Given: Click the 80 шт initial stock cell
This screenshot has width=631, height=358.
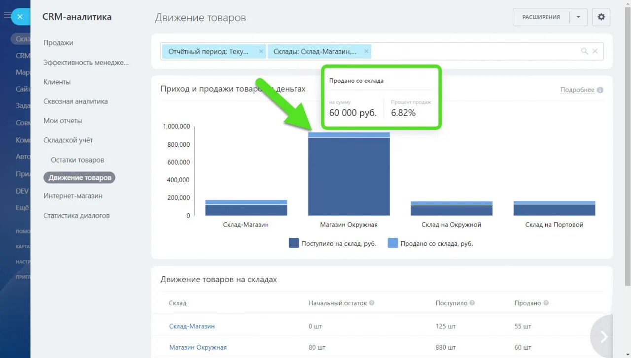Looking at the screenshot, I should coord(317,347).
